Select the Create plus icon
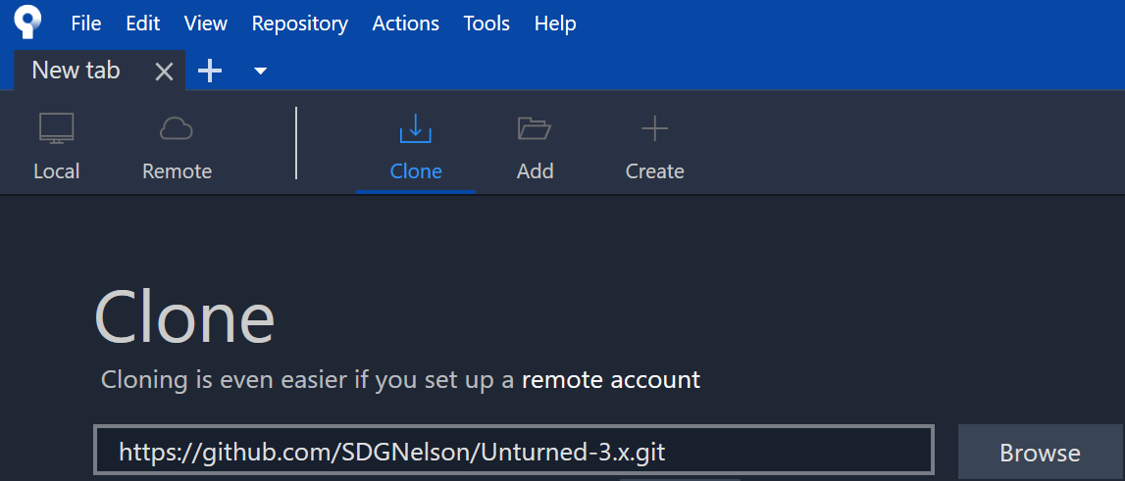Screen dimensions: 1125x481 [x=654, y=129]
